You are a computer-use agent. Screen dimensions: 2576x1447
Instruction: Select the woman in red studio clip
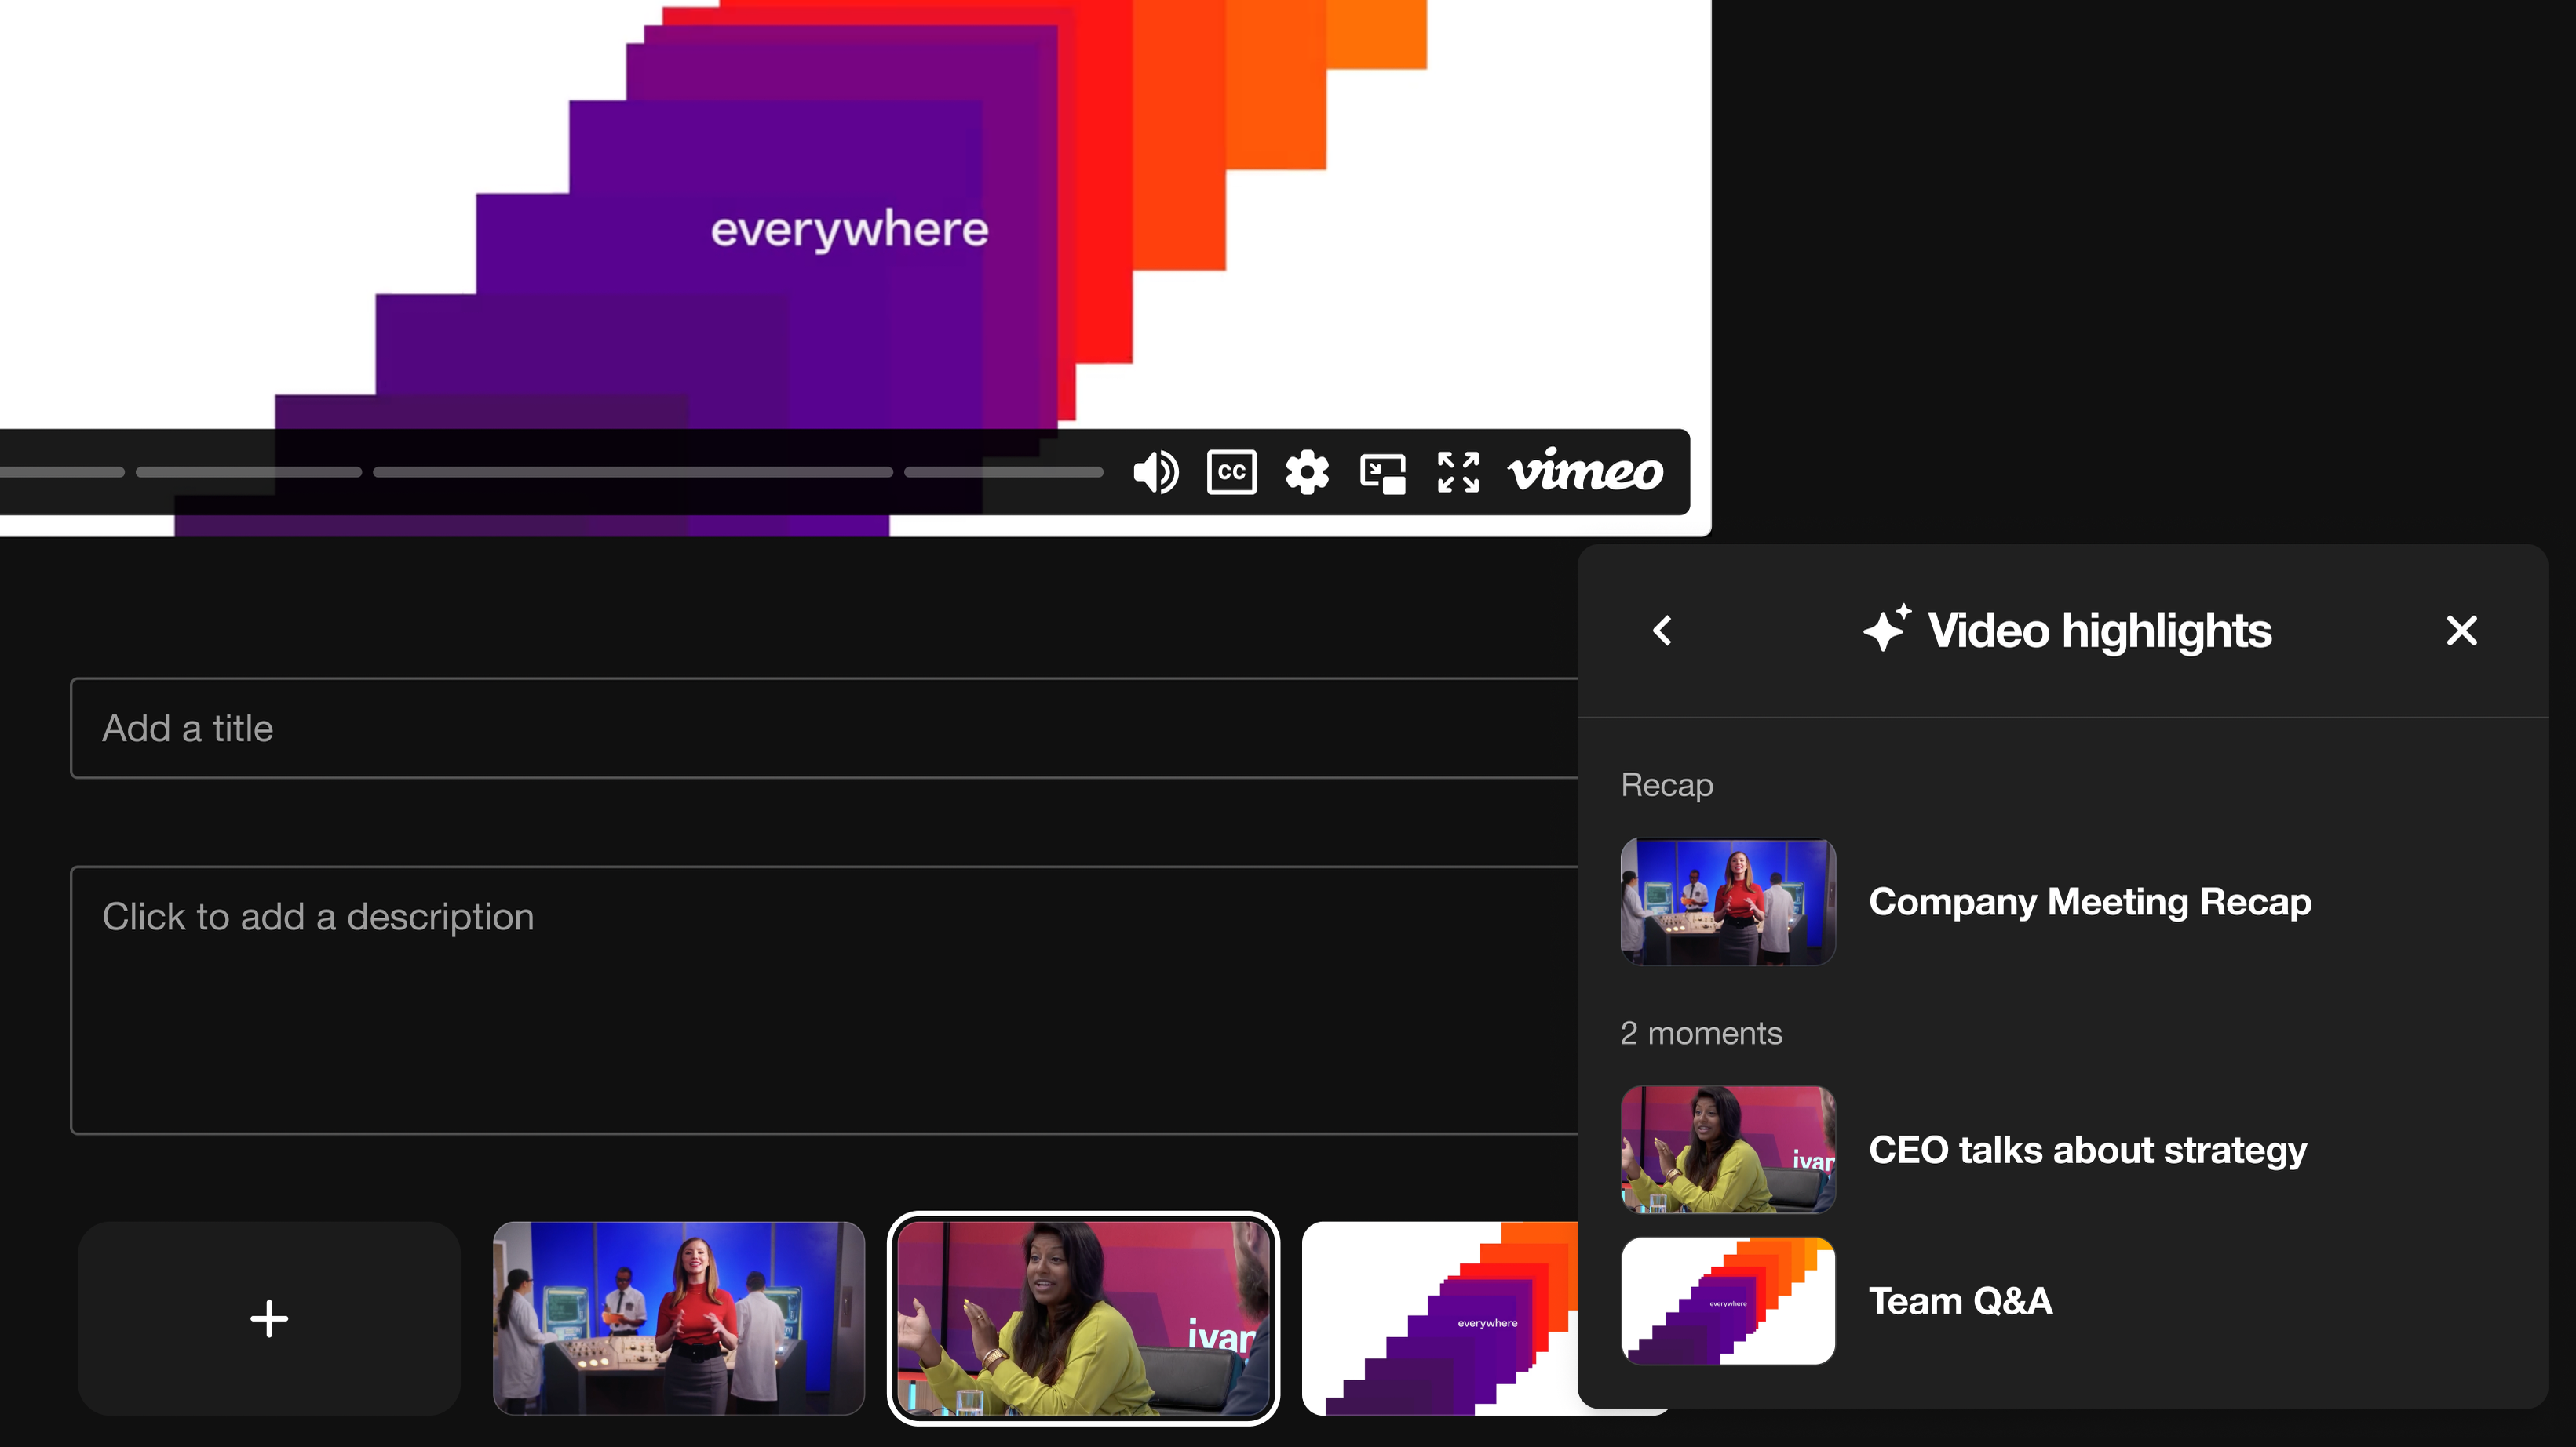[678, 1318]
